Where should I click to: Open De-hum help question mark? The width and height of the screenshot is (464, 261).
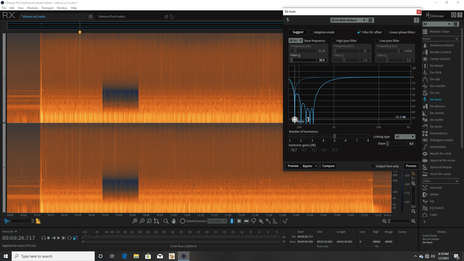[x=417, y=20]
